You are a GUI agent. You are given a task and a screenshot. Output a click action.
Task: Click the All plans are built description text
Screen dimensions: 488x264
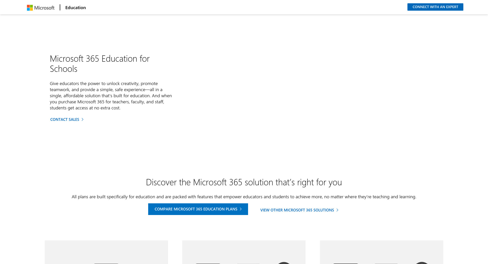point(244,197)
